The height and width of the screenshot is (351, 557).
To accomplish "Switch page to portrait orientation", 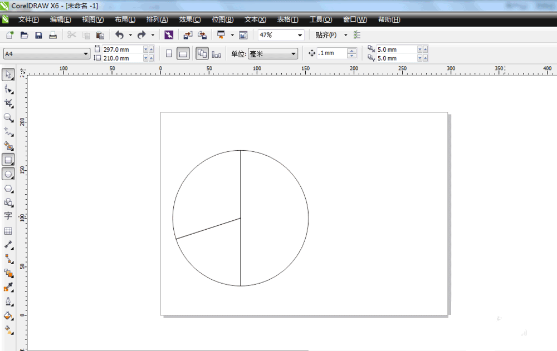I will pyautogui.click(x=169, y=53).
